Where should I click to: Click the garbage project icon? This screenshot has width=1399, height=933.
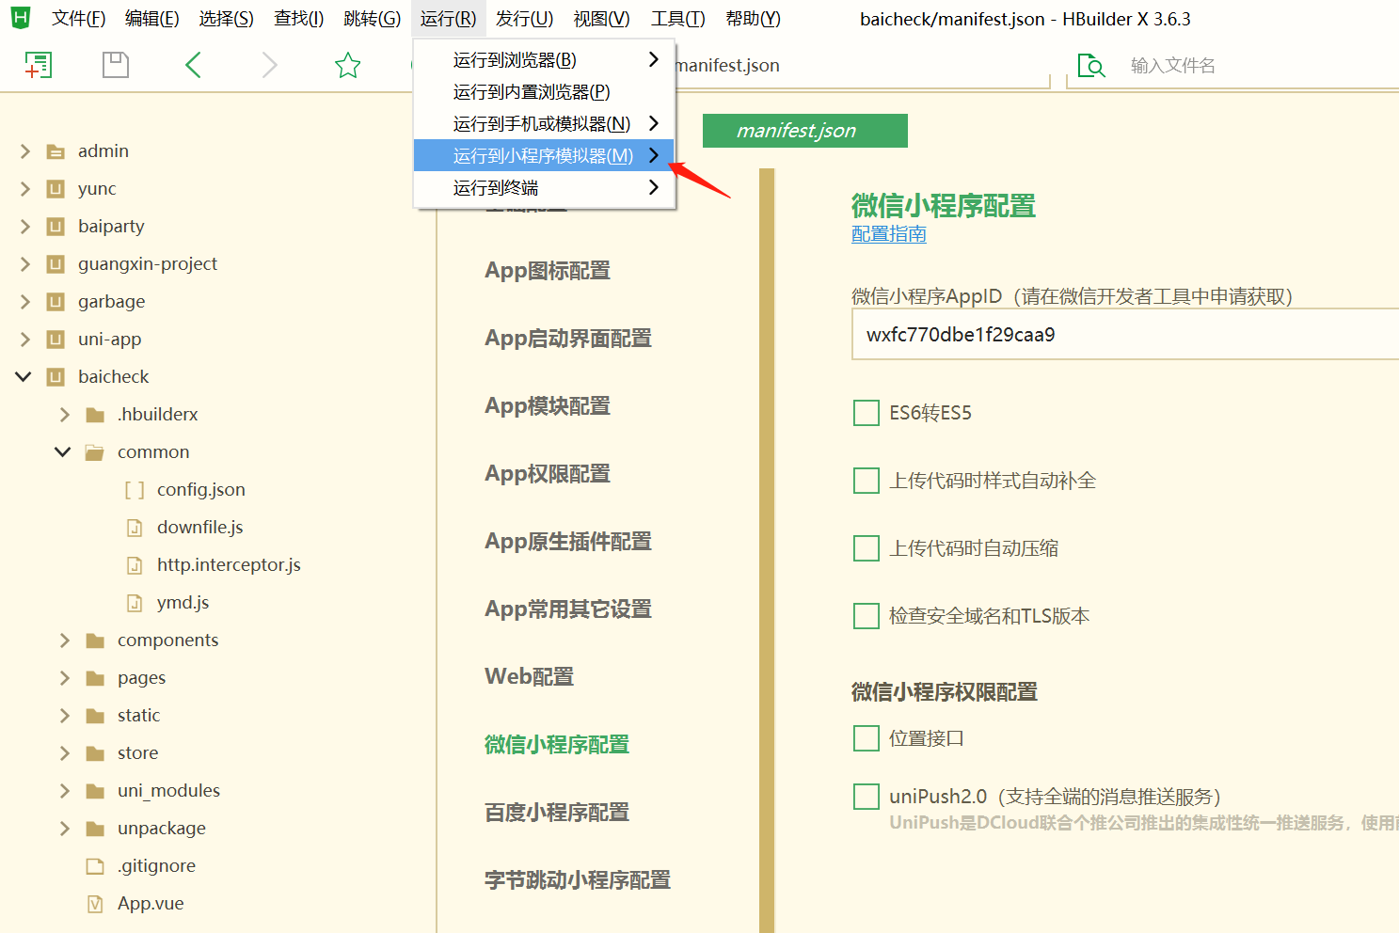[56, 302]
